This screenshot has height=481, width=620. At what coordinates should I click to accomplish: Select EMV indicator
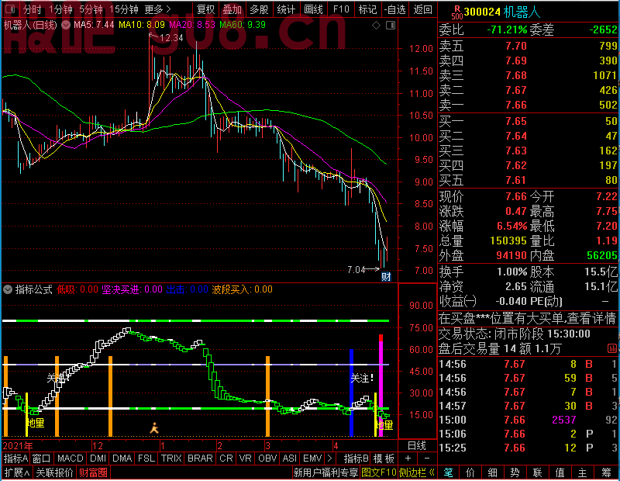pyautogui.click(x=312, y=459)
